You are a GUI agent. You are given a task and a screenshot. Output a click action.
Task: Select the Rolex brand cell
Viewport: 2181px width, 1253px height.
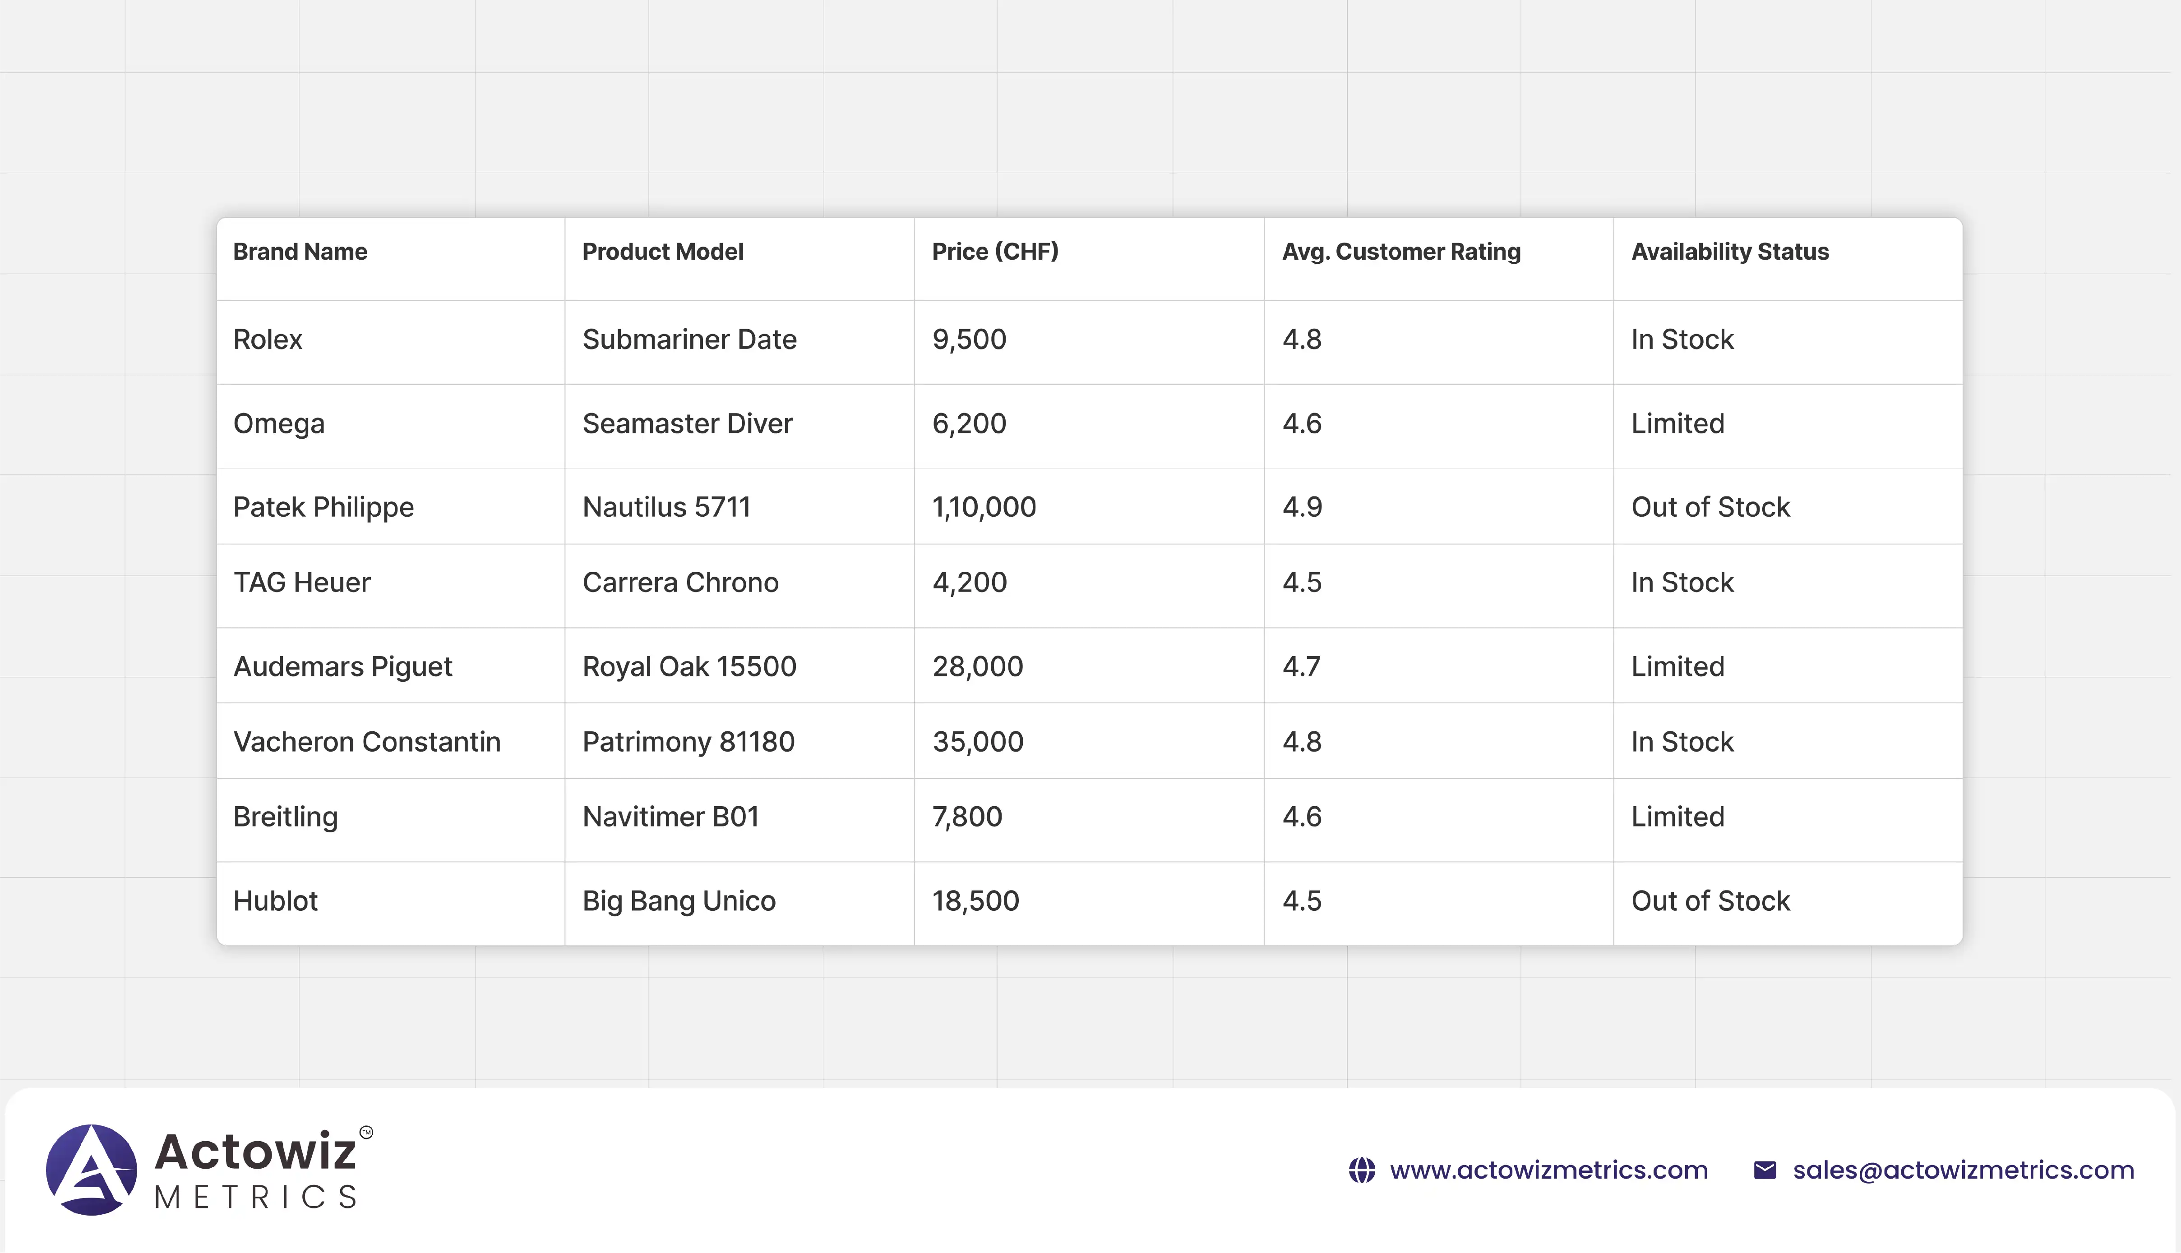click(268, 339)
